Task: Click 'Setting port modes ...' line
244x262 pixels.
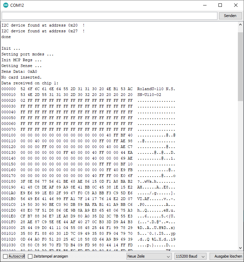Action: click(x=28, y=54)
